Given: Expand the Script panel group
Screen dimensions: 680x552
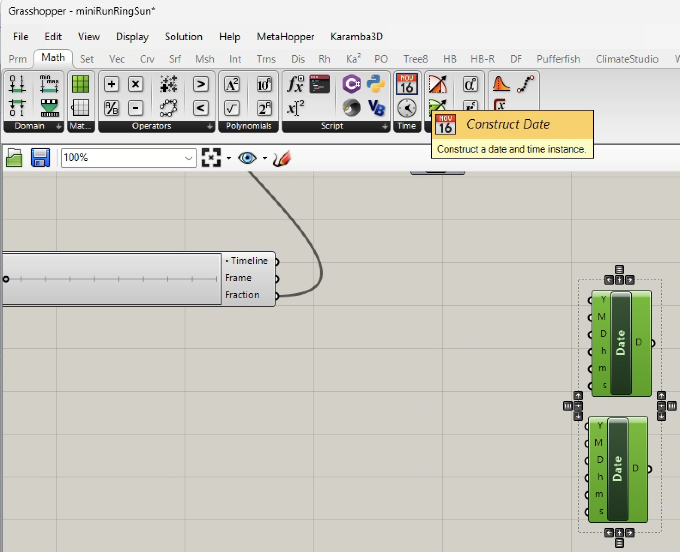Looking at the screenshot, I should coord(385,126).
